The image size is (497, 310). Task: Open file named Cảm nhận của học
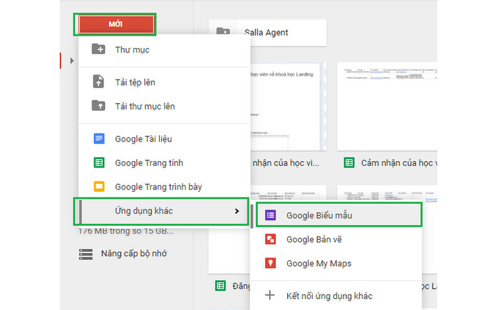click(x=399, y=163)
